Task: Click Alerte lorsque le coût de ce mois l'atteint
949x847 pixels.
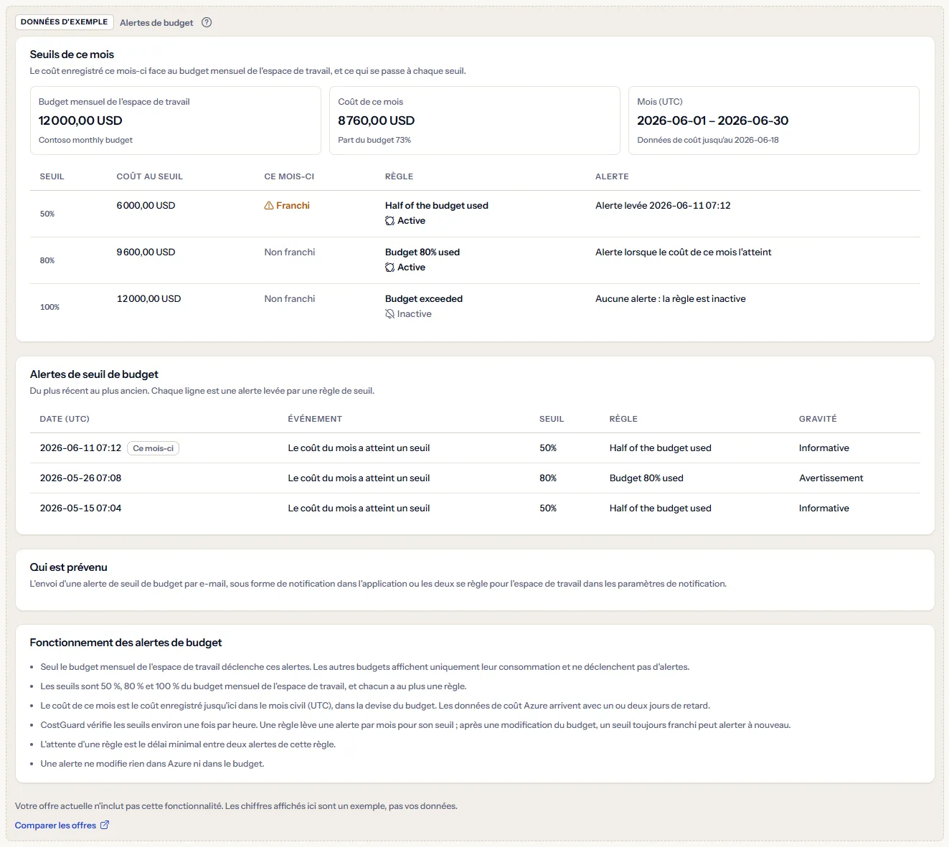Action: (684, 252)
